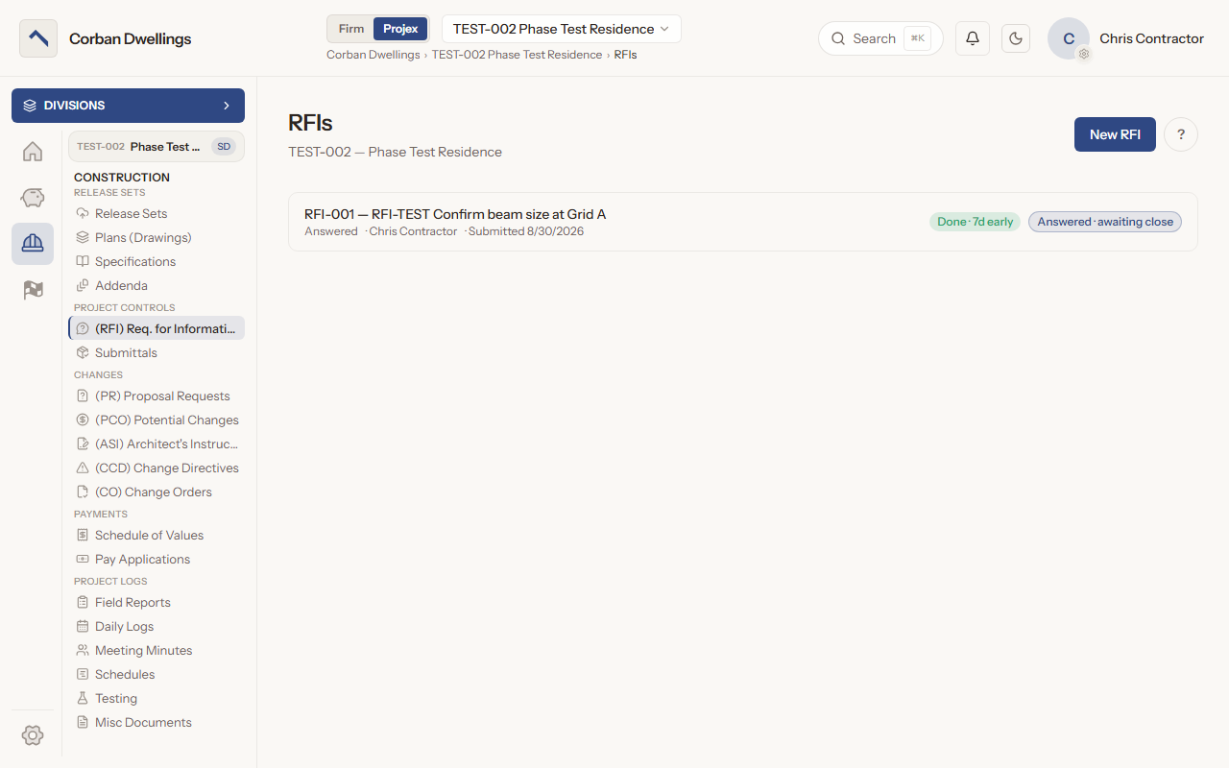The image size is (1229, 768).
Task: Open the piggy bank finance icon
Action: pos(33,198)
